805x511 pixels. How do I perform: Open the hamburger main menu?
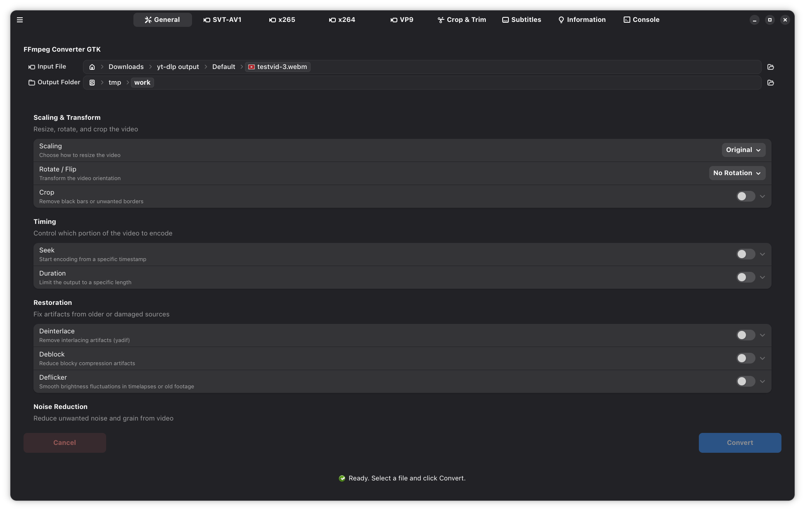point(20,20)
